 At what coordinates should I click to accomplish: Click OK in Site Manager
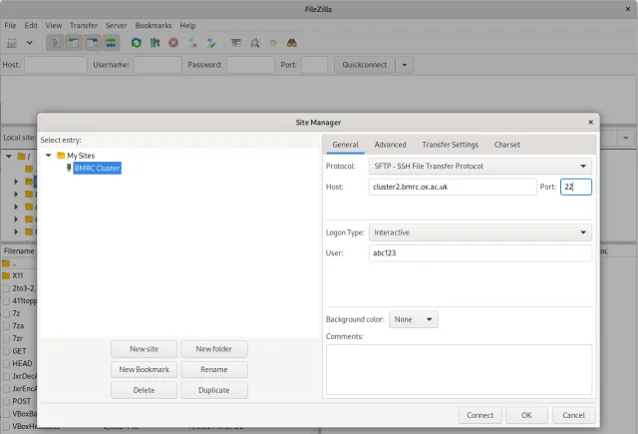(x=526, y=415)
